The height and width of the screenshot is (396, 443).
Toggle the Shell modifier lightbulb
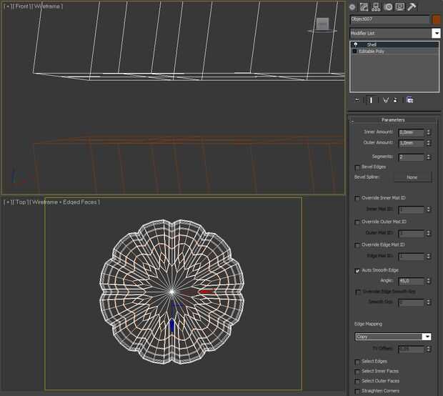click(355, 44)
